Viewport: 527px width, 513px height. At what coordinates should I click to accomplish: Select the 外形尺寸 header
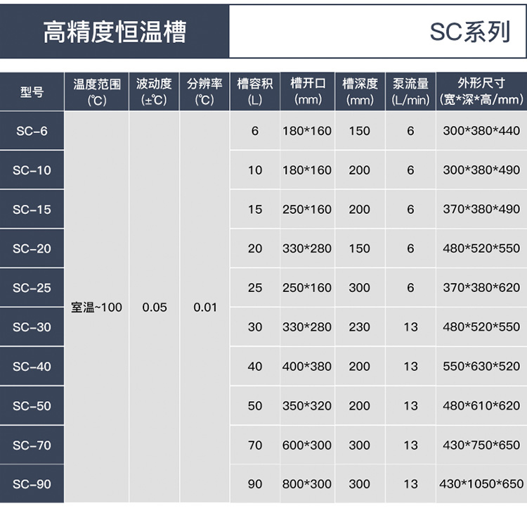pos(481,91)
